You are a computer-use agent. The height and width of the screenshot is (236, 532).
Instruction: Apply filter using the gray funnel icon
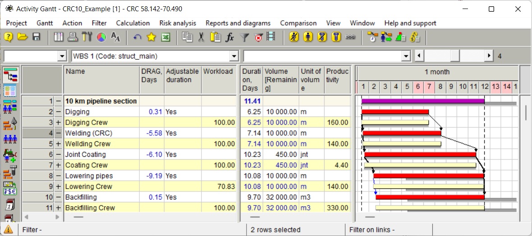click(x=244, y=37)
